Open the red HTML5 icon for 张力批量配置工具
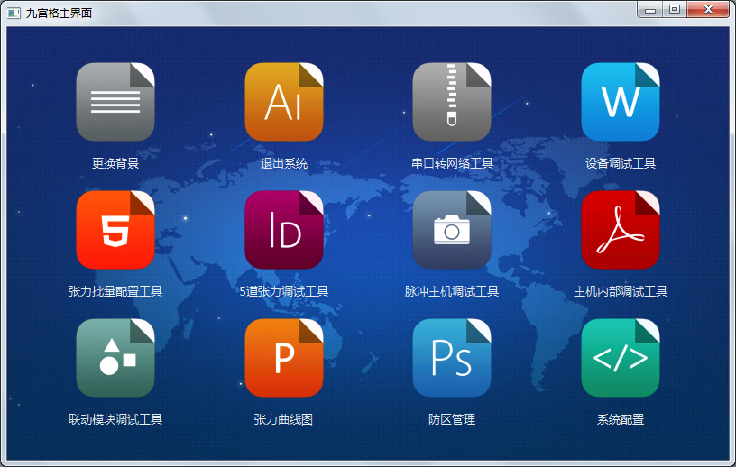736x467 pixels. pos(115,230)
